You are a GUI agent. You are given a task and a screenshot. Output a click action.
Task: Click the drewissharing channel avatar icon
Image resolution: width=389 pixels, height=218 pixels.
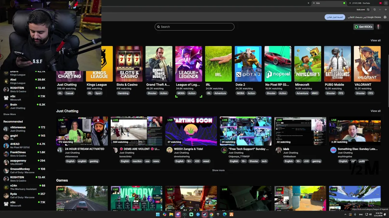(x=170, y=150)
